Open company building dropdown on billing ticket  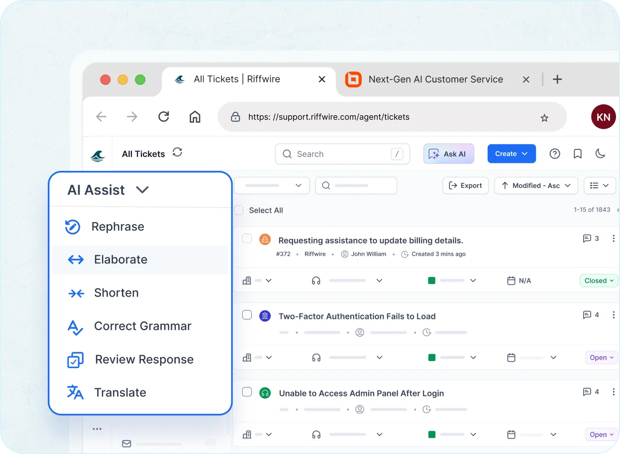point(257,281)
